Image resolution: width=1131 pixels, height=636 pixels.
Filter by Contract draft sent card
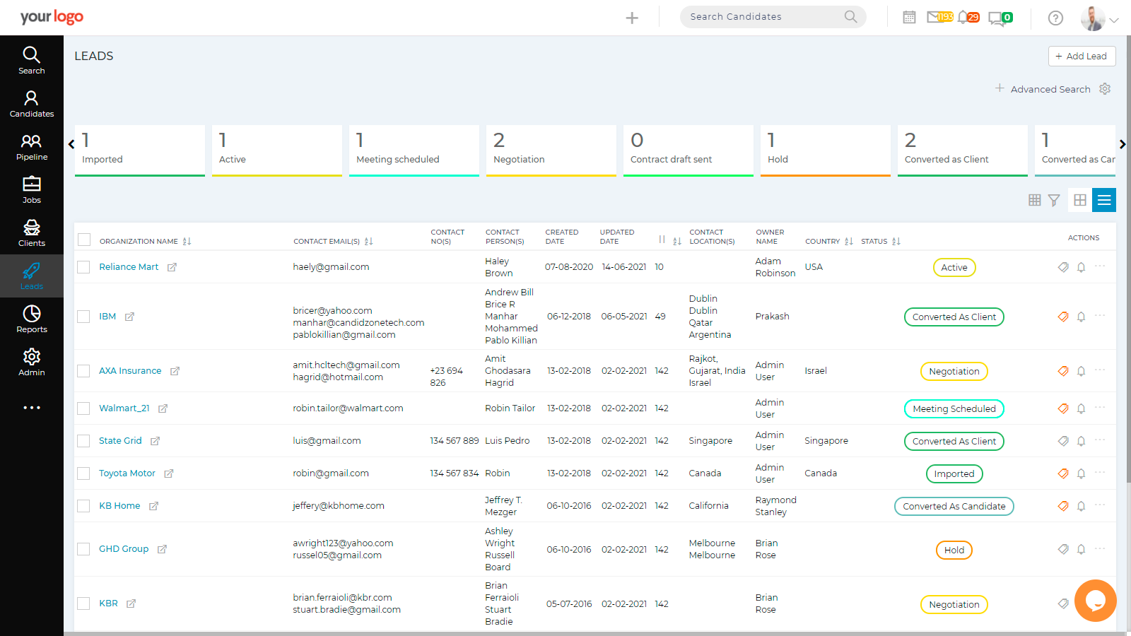(x=688, y=151)
